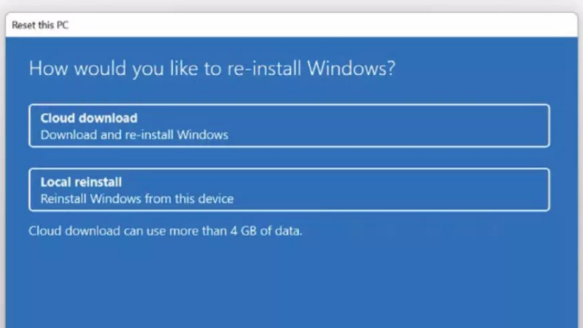Viewport: 583px width, 328px height.
Task: Click the "Download and re-install Windows" description
Action: coord(134,135)
